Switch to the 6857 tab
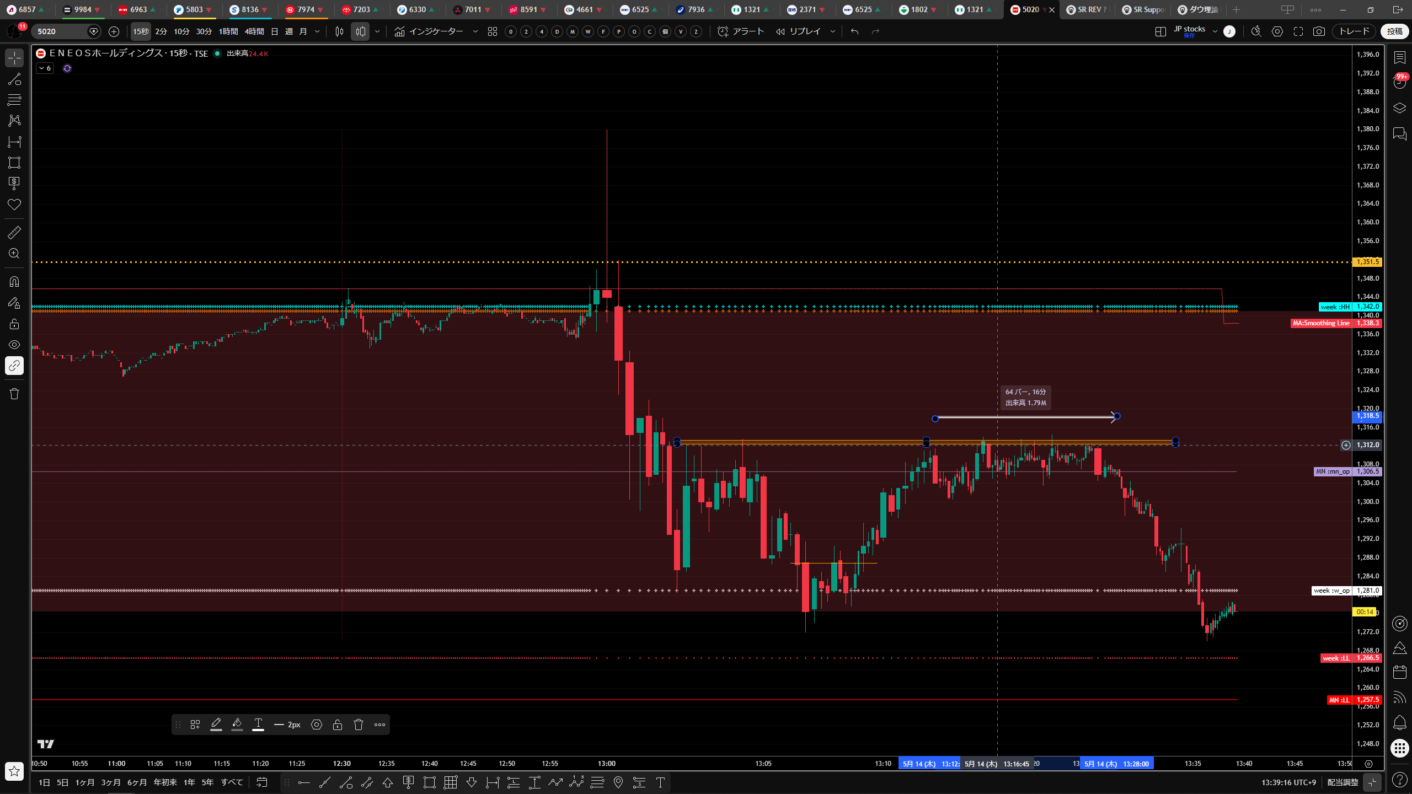 point(26,9)
